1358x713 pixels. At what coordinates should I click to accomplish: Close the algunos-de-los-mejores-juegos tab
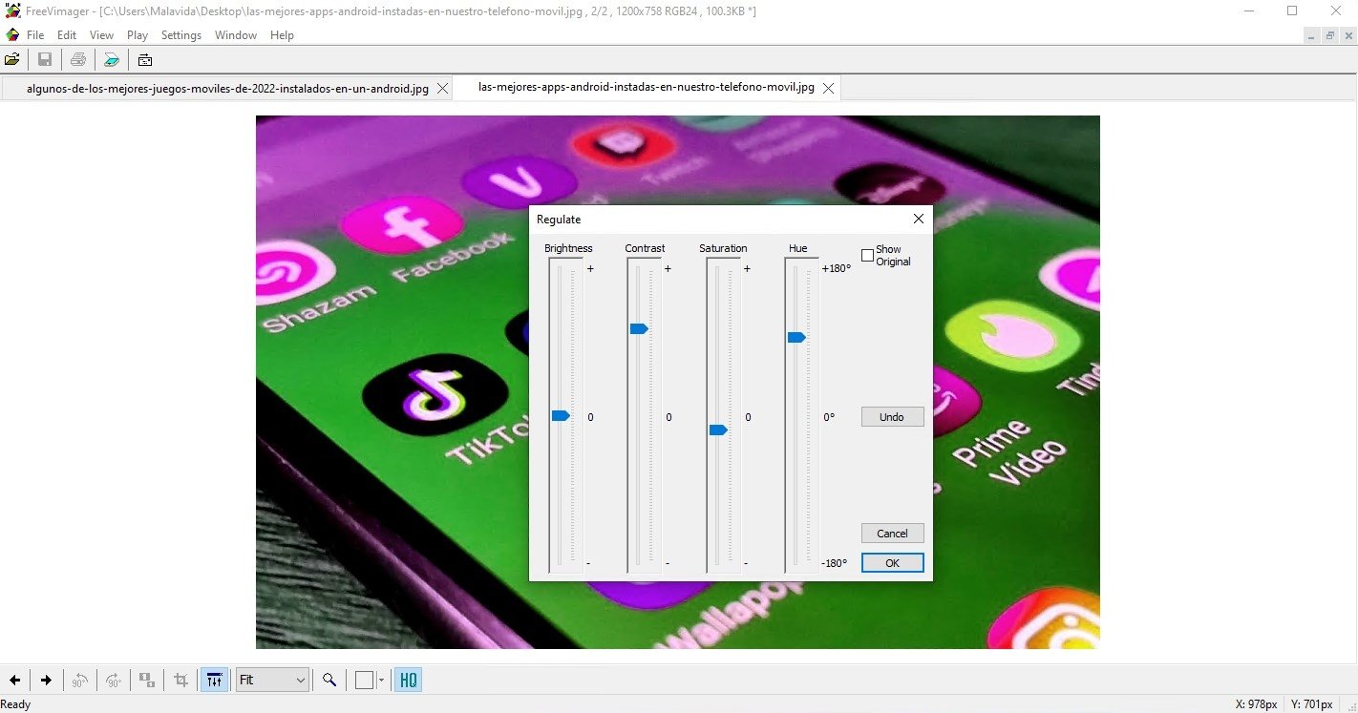pos(441,89)
